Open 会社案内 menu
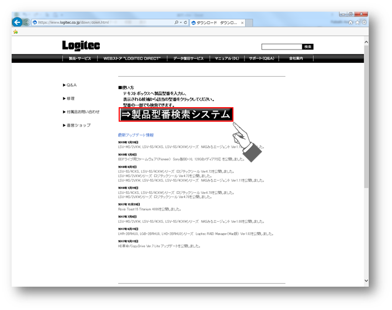This screenshot has width=392, height=310. (296, 58)
